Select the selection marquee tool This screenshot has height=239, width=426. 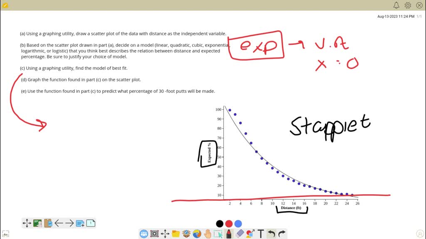click(x=218, y=234)
